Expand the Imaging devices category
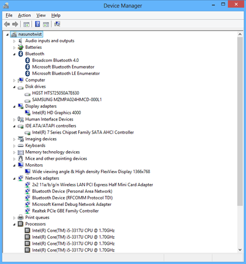 click(14, 139)
